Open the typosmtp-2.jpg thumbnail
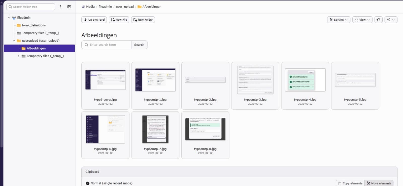 (205, 80)
